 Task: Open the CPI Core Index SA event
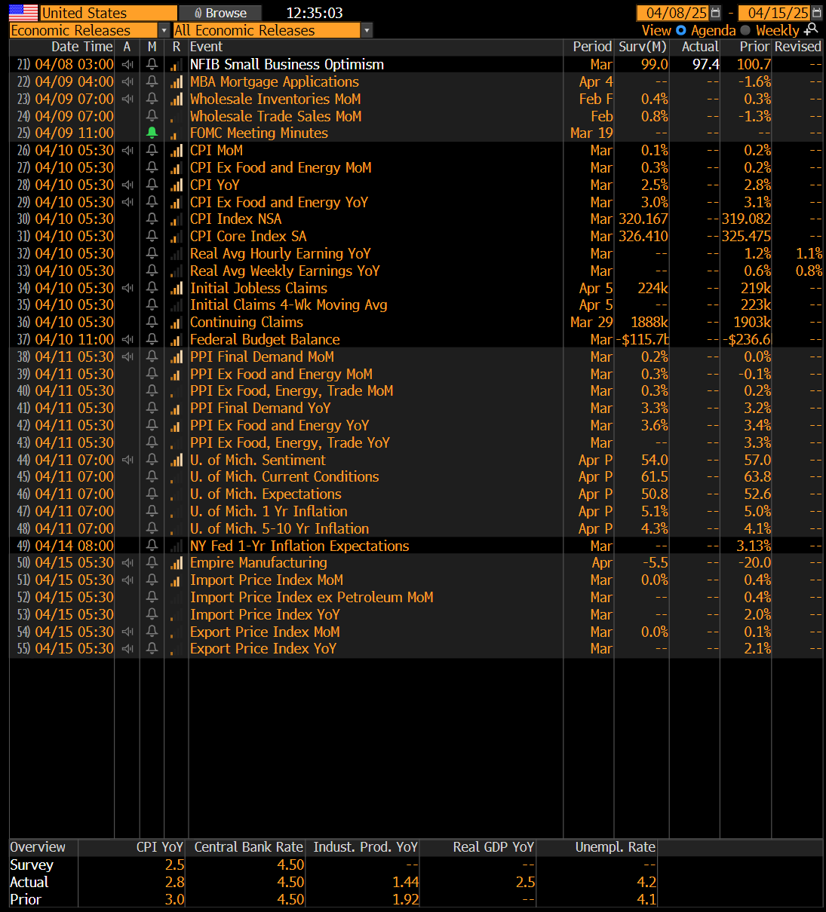pyautogui.click(x=248, y=237)
